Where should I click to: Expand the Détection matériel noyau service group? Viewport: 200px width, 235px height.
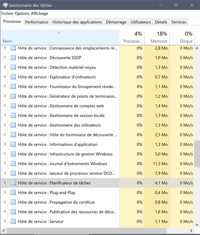(5, 67)
